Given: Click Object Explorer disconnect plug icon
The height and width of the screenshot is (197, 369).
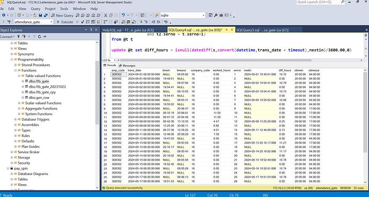Looking at the screenshot, I should [x=24, y=37].
